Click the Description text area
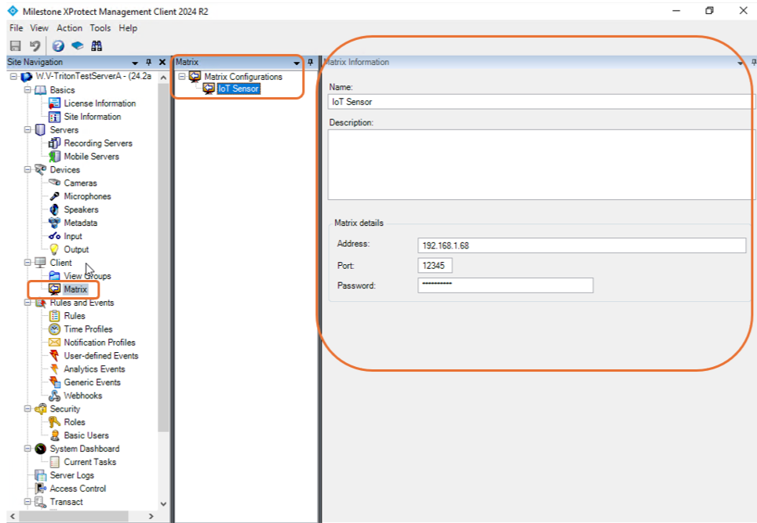This screenshot has height=523, width=757. (540, 165)
